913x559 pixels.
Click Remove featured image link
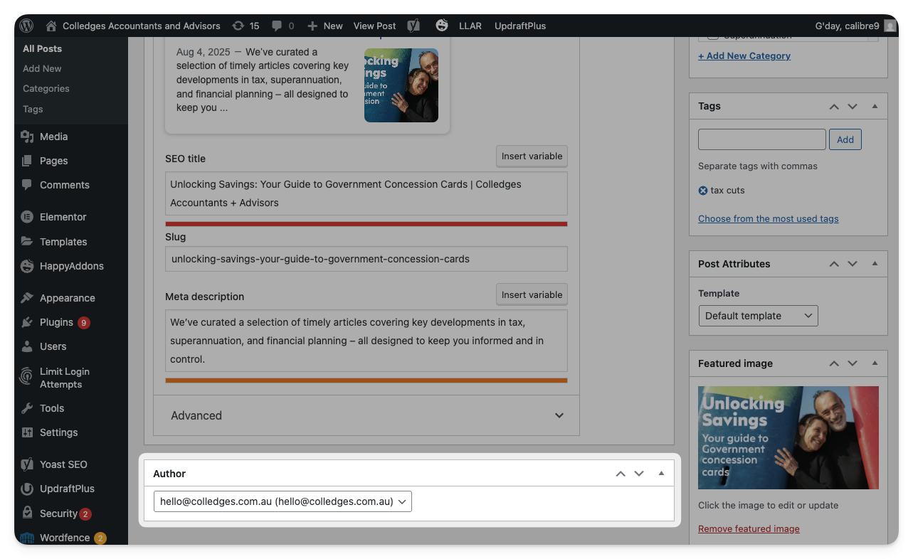[749, 528]
